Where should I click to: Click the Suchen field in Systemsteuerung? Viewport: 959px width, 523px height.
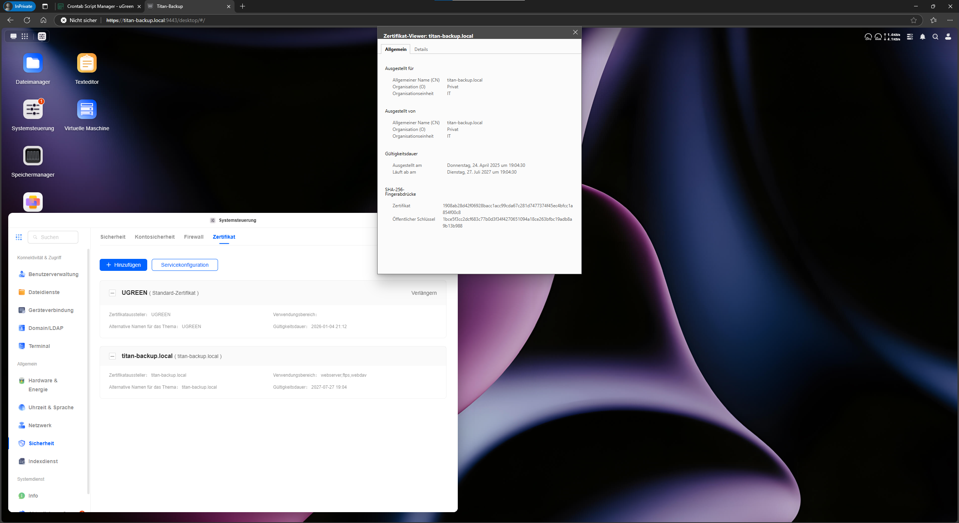click(x=53, y=237)
